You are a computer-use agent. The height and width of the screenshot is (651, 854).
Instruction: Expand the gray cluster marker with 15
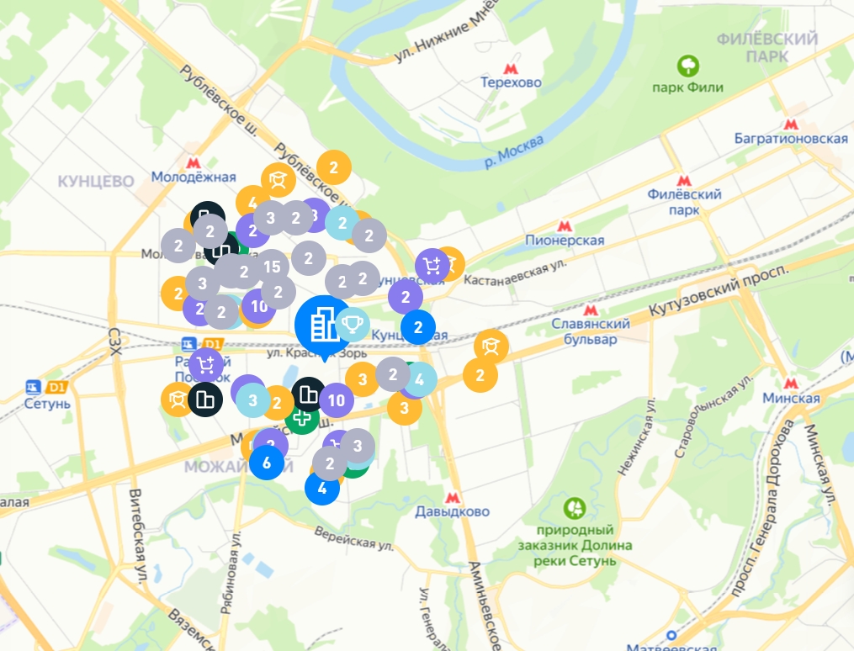272,266
